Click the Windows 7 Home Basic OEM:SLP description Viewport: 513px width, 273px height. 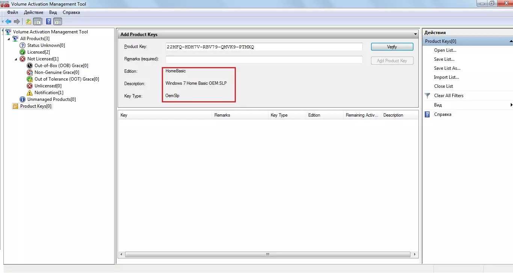(x=196, y=83)
